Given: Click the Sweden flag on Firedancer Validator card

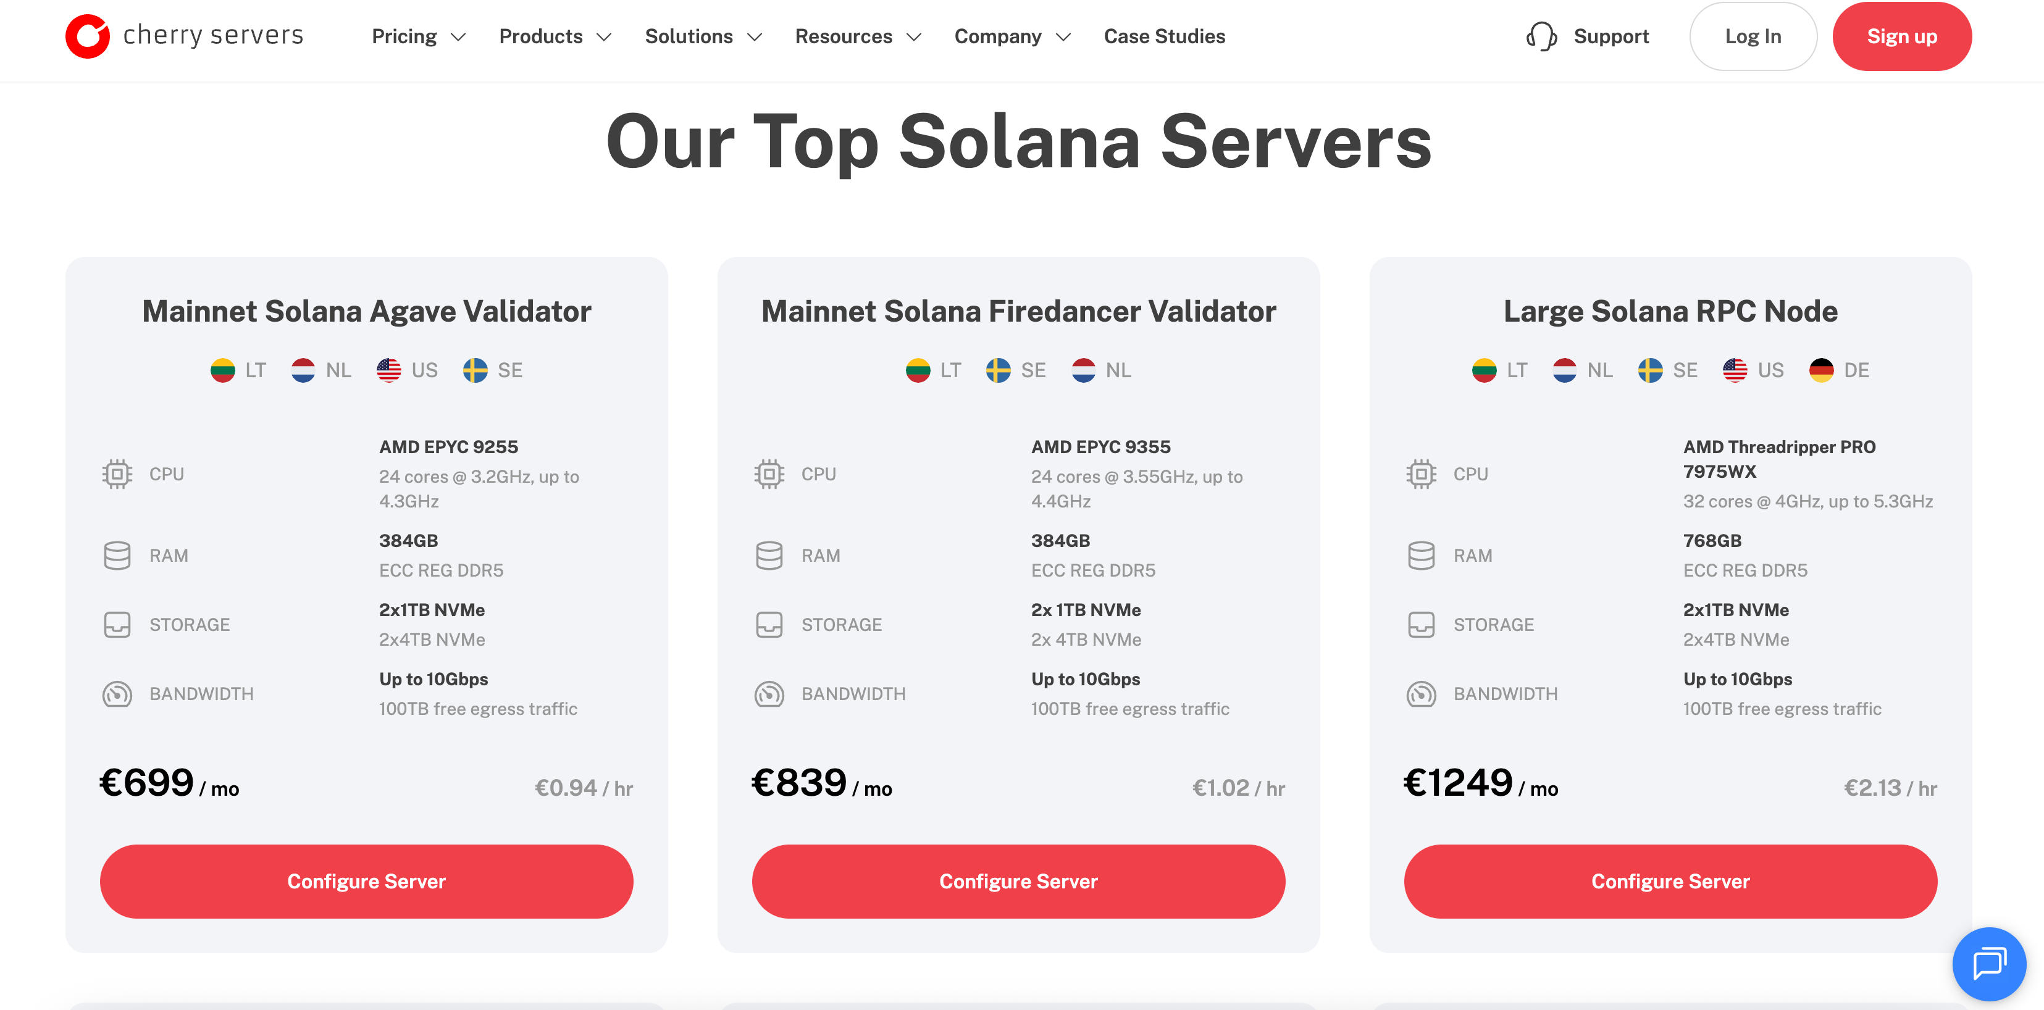Looking at the screenshot, I should (x=998, y=370).
